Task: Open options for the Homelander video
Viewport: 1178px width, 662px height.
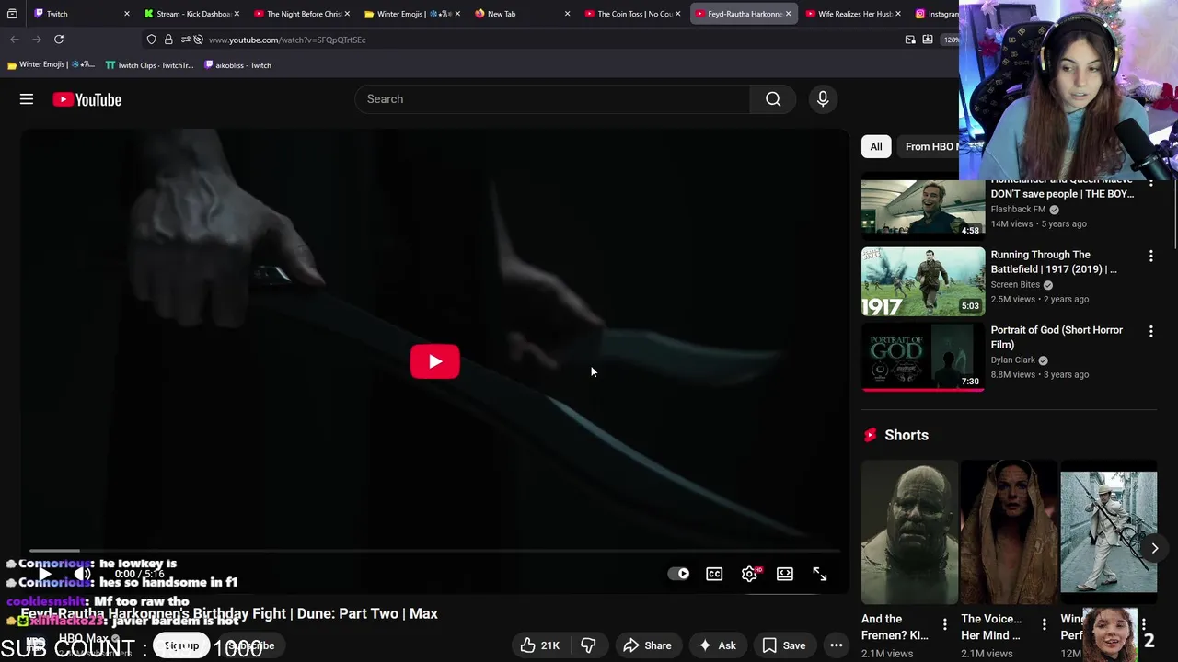Action: click(1150, 185)
